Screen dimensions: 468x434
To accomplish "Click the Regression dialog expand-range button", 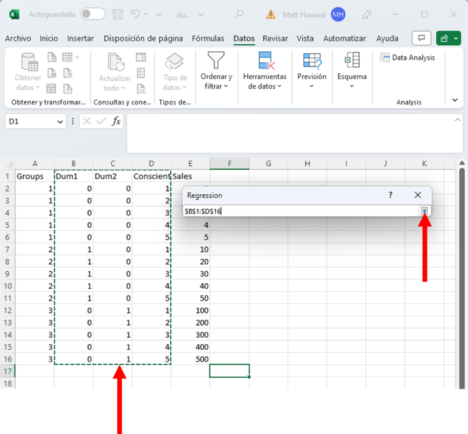I will (x=424, y=211).
